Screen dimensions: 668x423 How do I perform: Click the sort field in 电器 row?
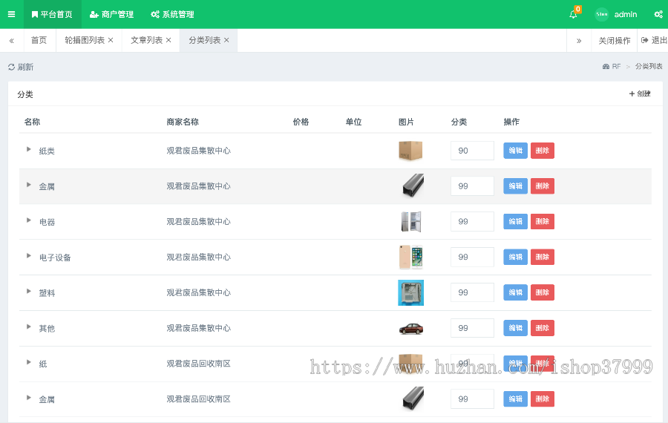472,221
